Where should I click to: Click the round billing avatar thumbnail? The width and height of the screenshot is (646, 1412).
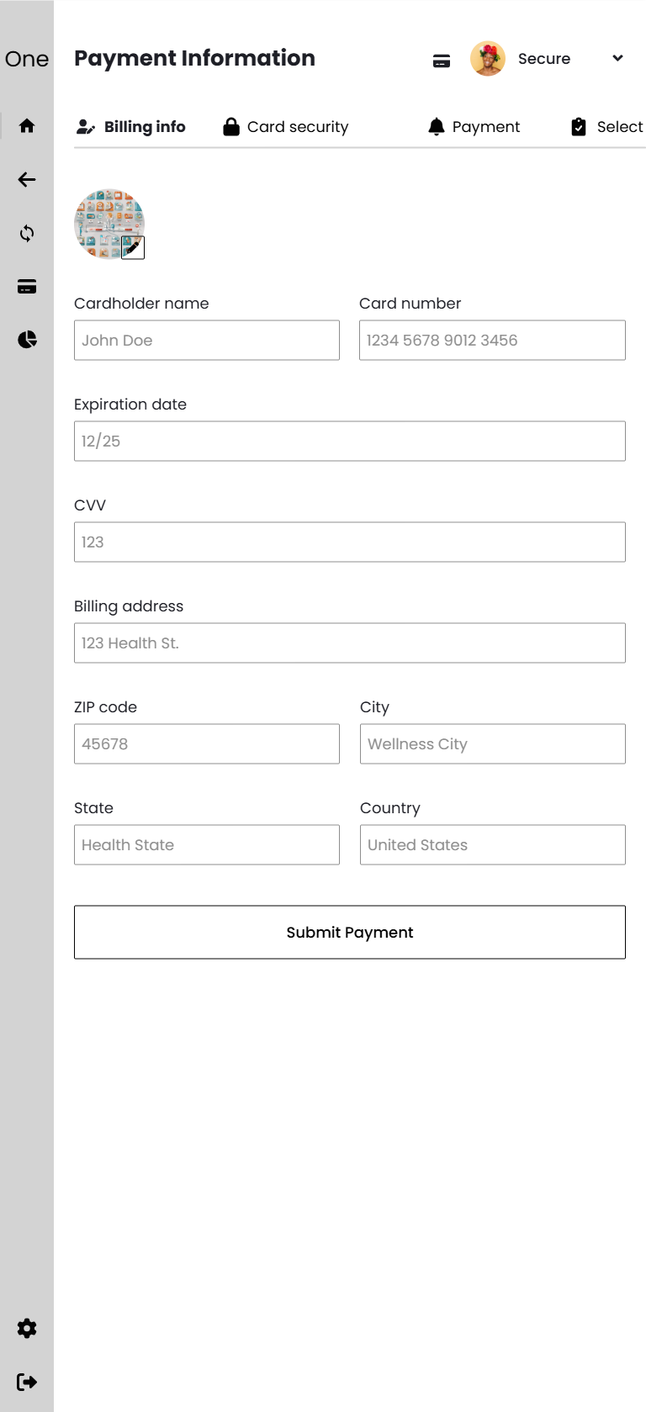coord(109,224)
